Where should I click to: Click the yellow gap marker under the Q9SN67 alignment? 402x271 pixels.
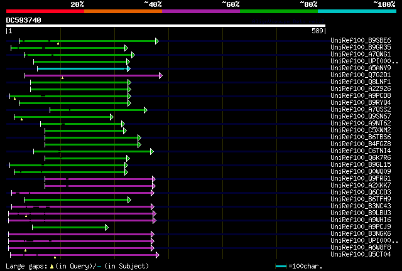click(21, 119)
